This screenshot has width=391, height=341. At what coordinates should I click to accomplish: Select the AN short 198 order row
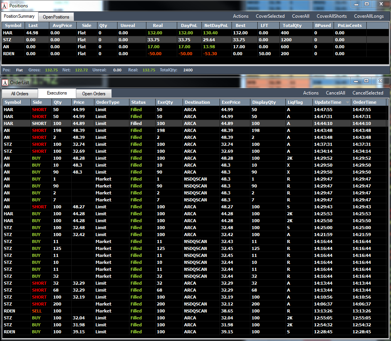(x=195, y=130)
